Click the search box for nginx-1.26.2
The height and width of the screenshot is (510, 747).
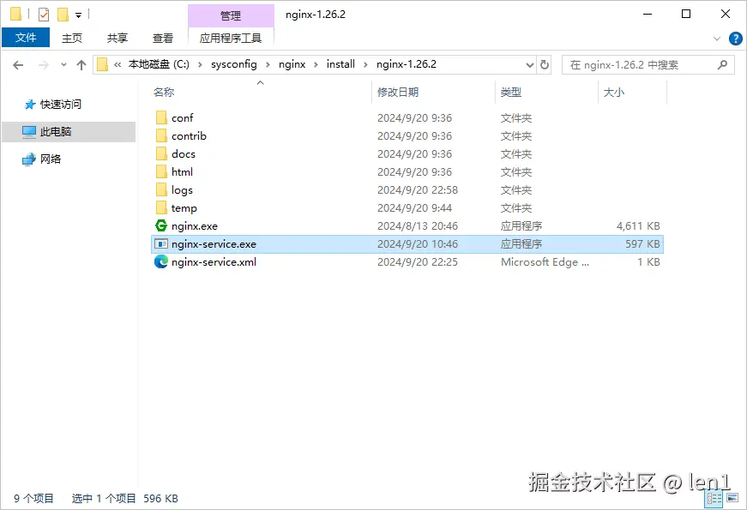pyautogui.click(x=648, y=65)
